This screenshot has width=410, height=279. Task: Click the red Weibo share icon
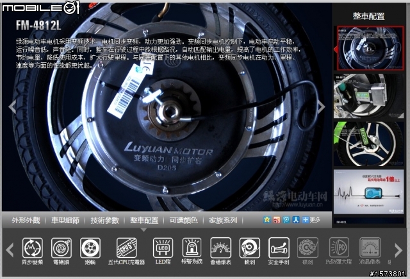click(x=276, y=220)
